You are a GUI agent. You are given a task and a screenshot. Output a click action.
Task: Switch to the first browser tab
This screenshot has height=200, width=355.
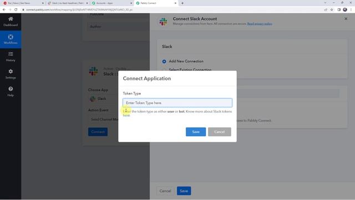tap(23, 3)
